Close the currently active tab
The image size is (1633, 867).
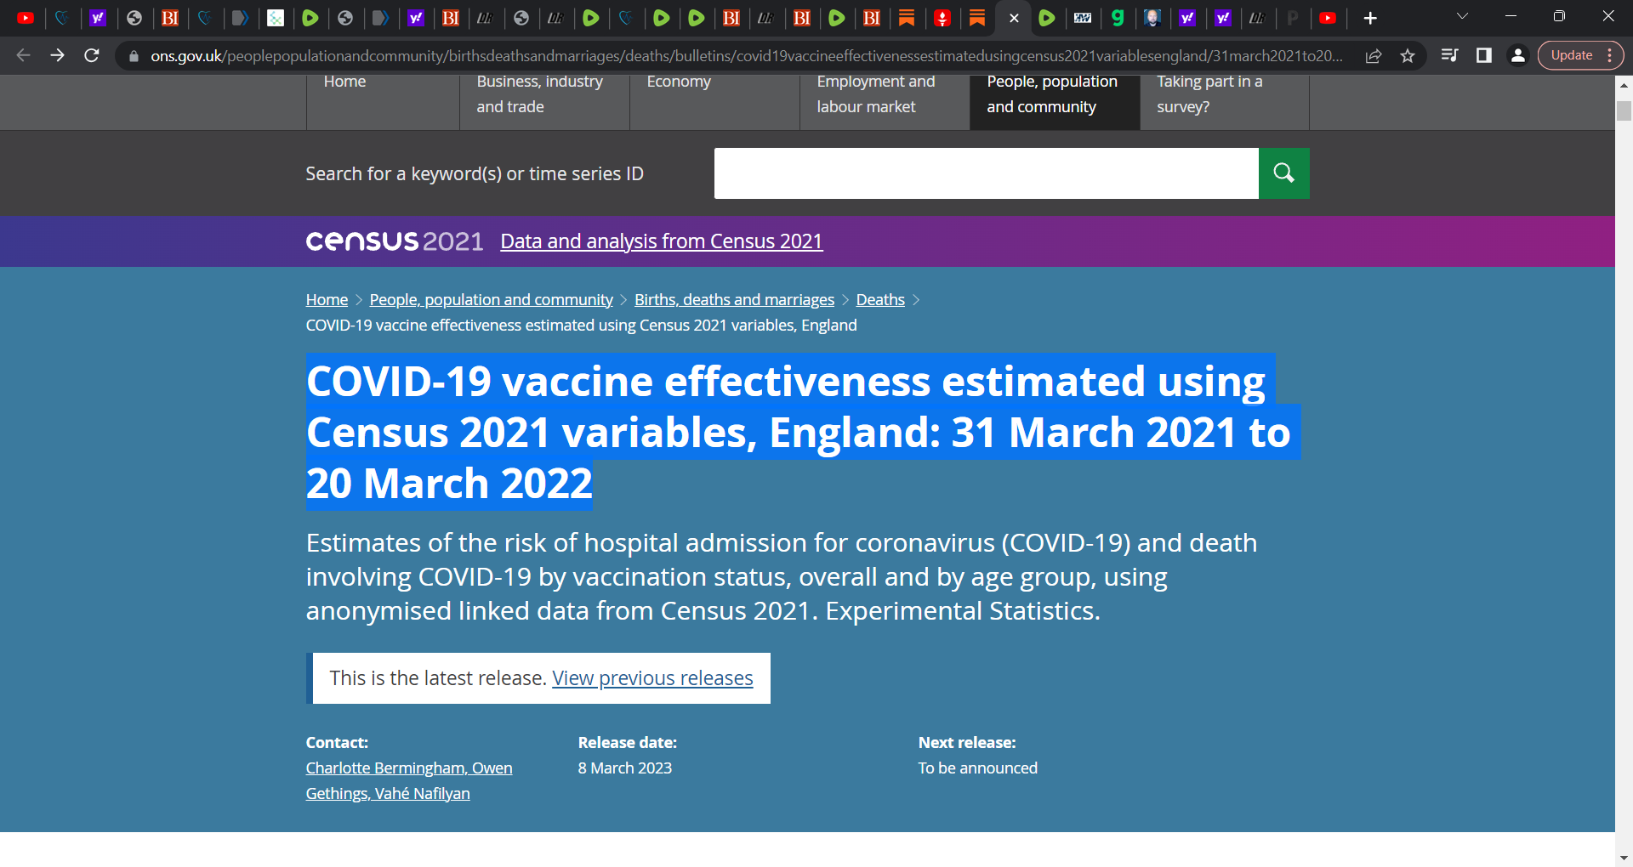click(1014, 18)
